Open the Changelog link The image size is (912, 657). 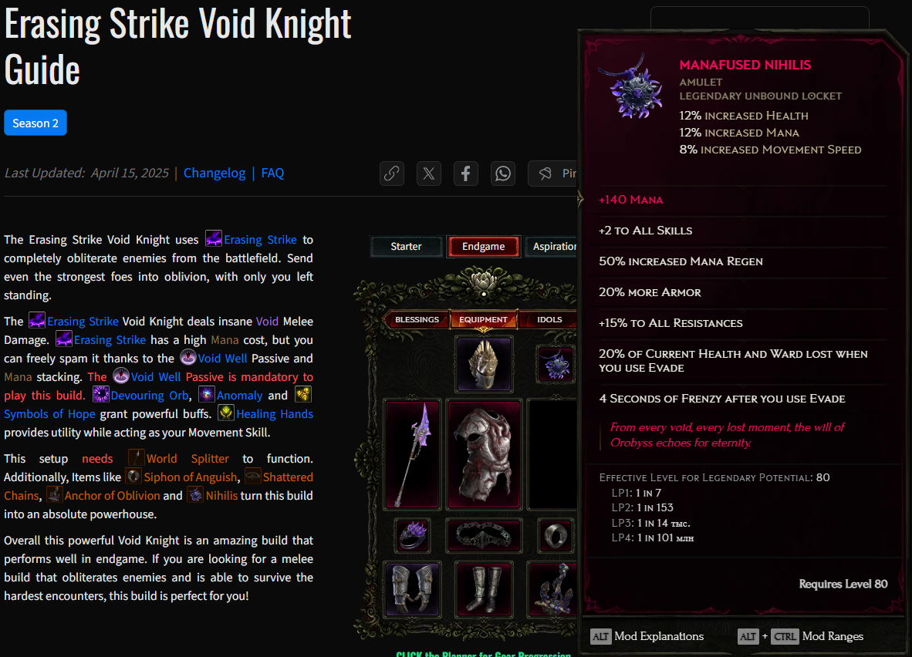point(214,174)
